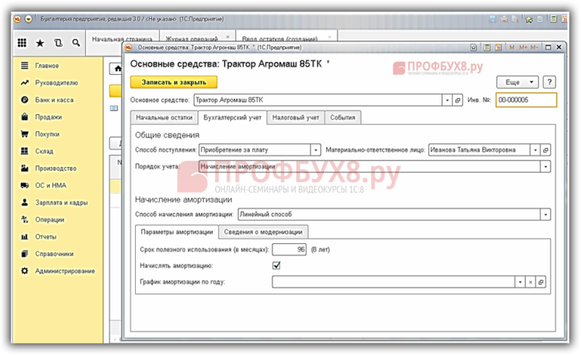This screenshot has width=581, height=355.
Task: Click the Save diskette icon in main titlebar
Action: pos(492,19)
